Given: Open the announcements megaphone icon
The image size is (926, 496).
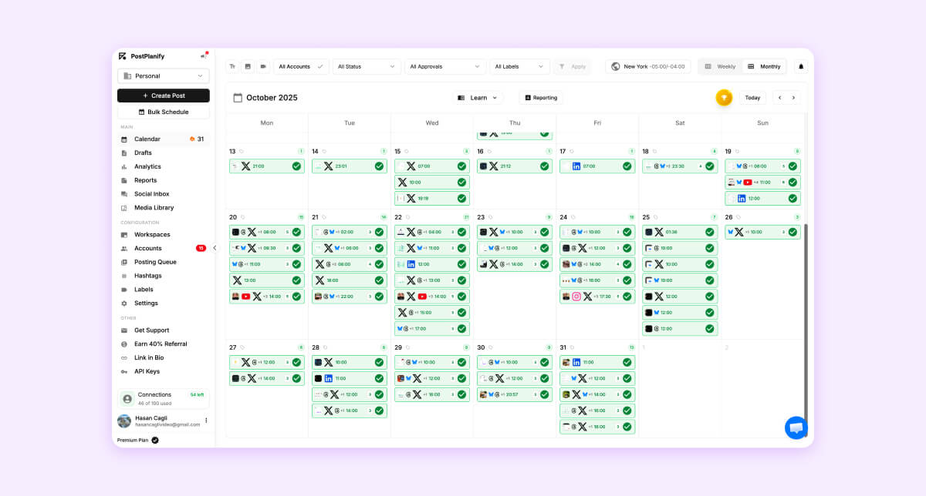Looking at the screenshot, I should [x=204, y=56].
